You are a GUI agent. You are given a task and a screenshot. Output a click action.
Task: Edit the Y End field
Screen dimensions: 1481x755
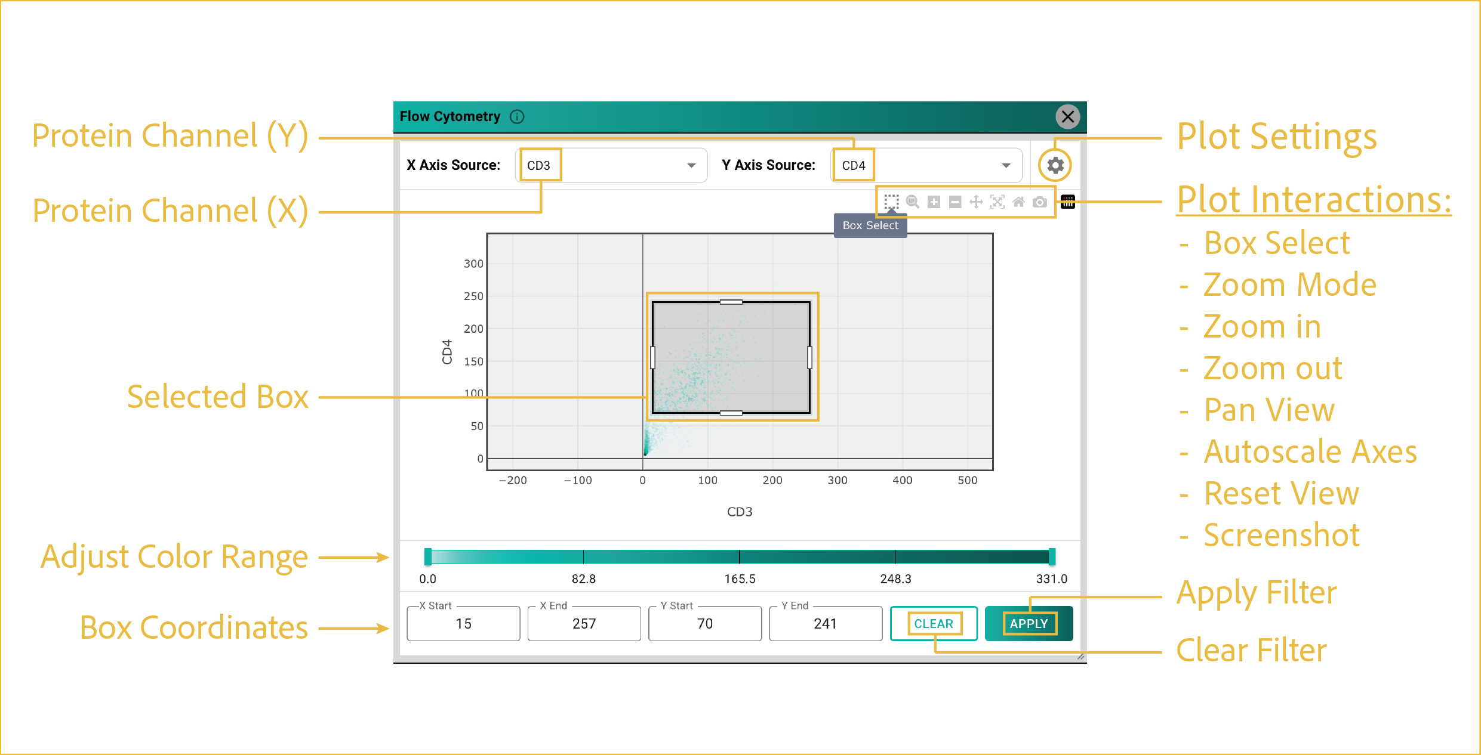pos(826,623)
